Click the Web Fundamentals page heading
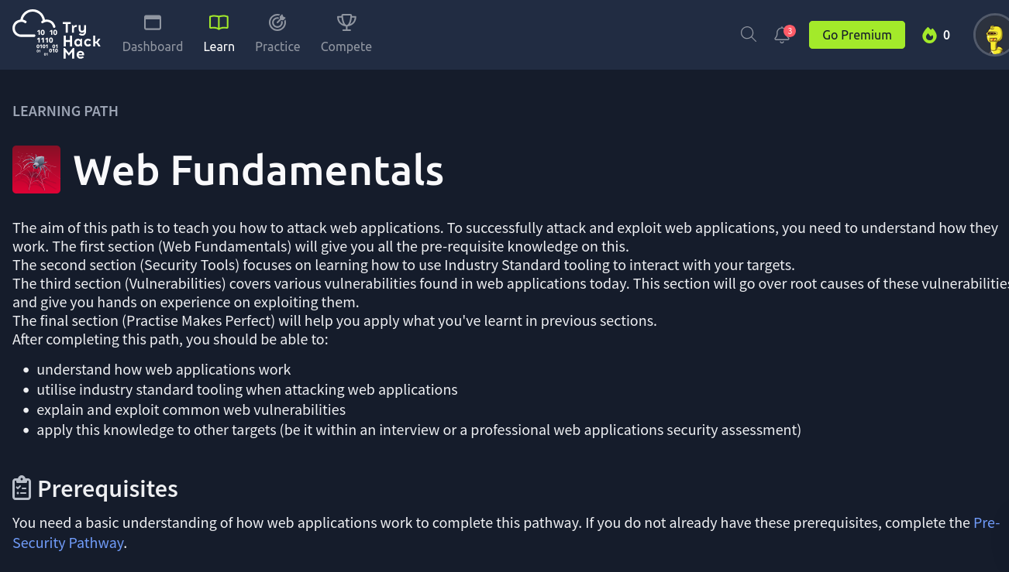 258,170
